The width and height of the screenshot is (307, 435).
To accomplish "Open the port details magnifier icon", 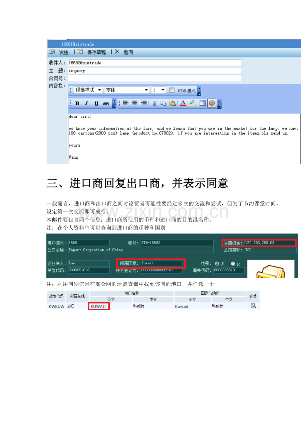I will (x=253, y=306).
